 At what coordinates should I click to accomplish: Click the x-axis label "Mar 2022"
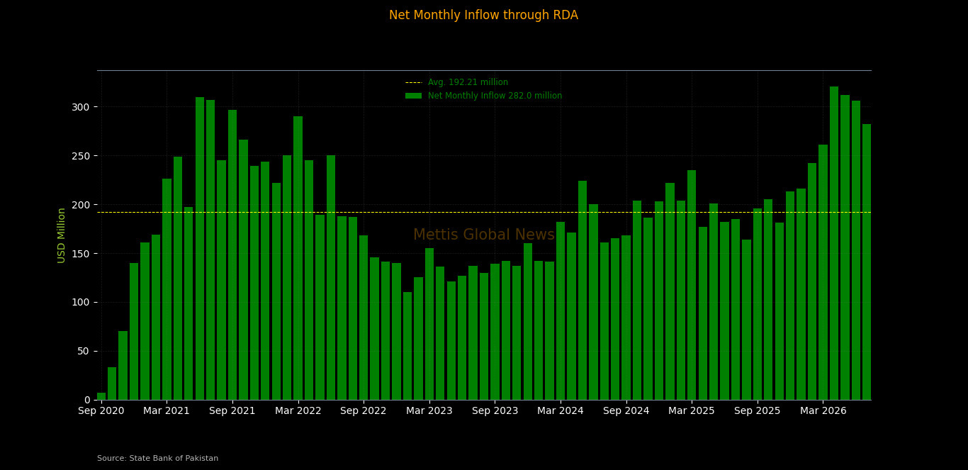[298, 411]
